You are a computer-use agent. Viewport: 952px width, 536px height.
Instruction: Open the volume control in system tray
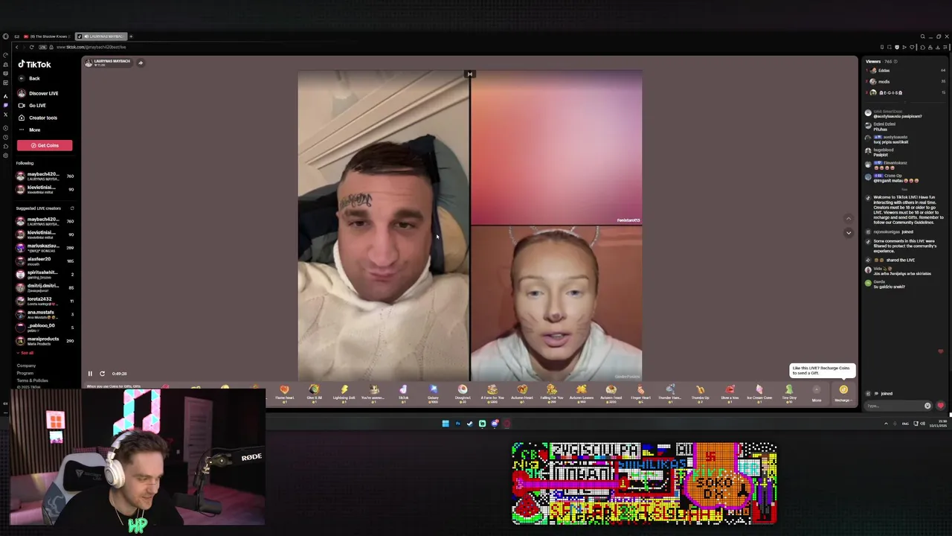(x=923, y=424)
